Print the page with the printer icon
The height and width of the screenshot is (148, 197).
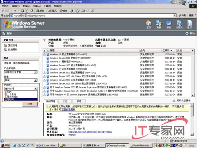coord(83,11)
